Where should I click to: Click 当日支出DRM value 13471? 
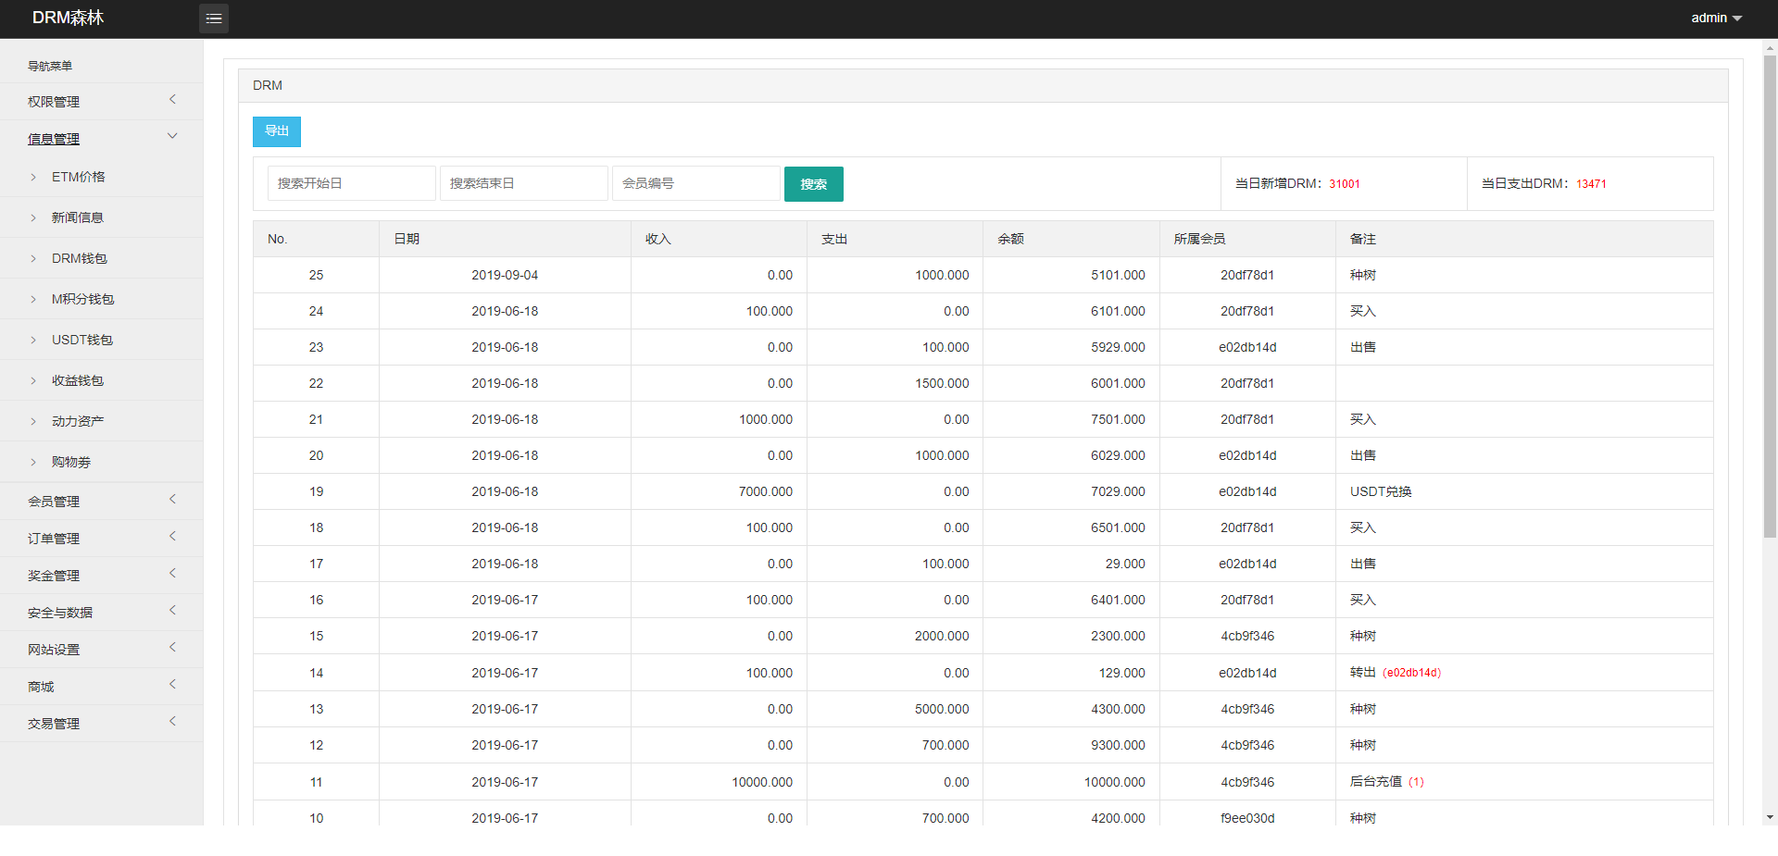point(1591,183)
